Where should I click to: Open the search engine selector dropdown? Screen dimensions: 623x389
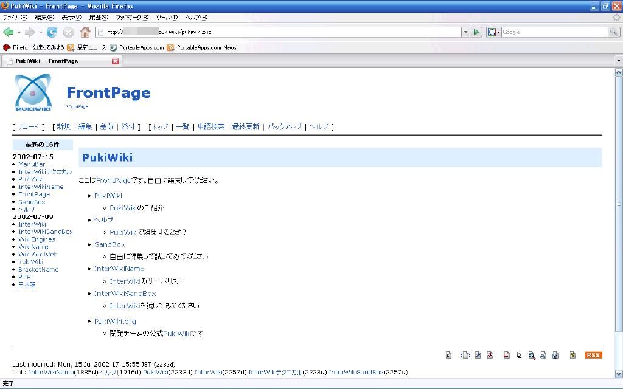494,32
